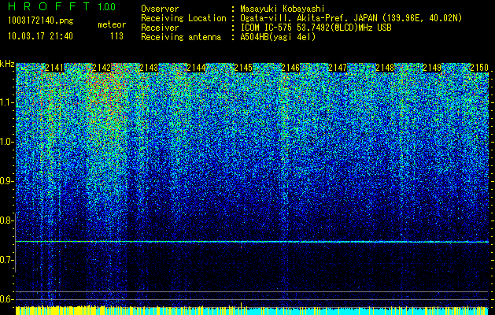Click the 2142 time marker
The image size is (495, 315).
[x=102, y=68]
